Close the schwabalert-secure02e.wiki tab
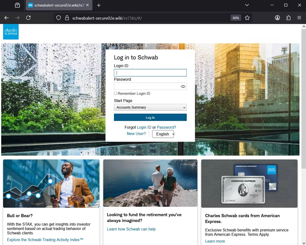This screenshot has height=245, width=306. pos(88,5)
